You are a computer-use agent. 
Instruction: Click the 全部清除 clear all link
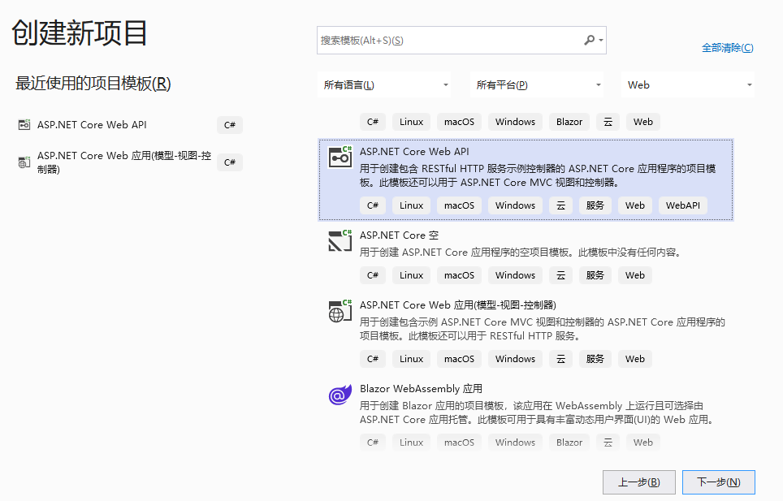click(x=727, y=48)
